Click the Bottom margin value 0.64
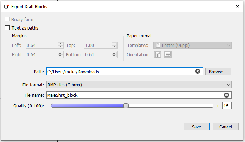 coord(89,54)
